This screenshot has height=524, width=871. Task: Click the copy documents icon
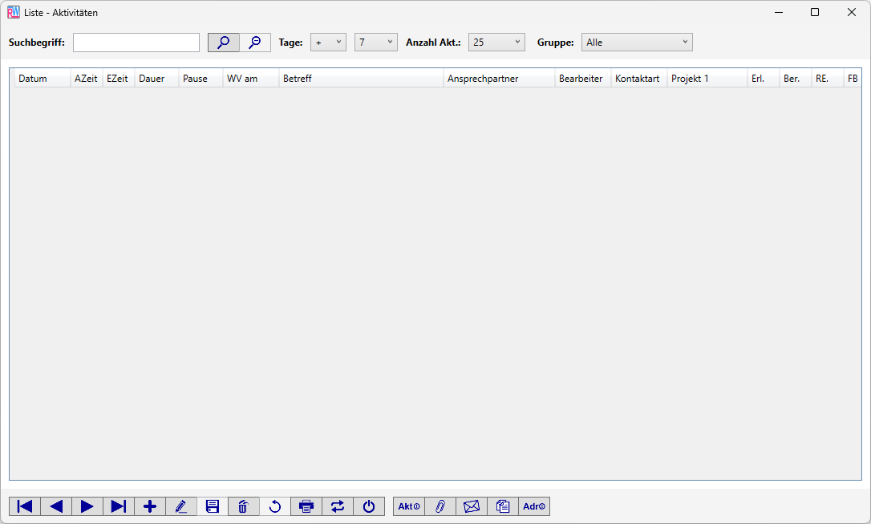(x=503, y=506)
